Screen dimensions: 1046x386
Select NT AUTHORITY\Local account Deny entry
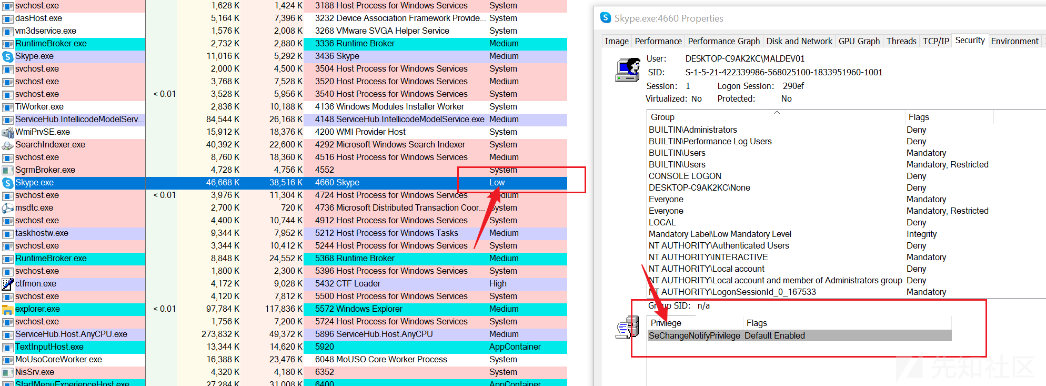706,269
